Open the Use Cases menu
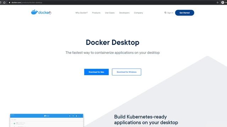Screen dimensions: 227x127 coord(110,13)
